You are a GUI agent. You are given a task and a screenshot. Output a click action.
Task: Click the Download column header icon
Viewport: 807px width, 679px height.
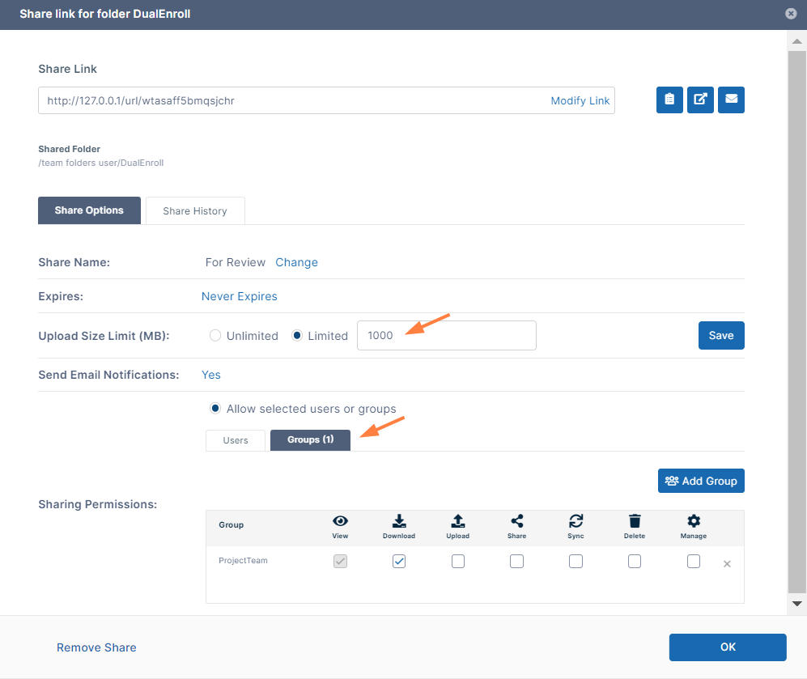tap(398, 521)
